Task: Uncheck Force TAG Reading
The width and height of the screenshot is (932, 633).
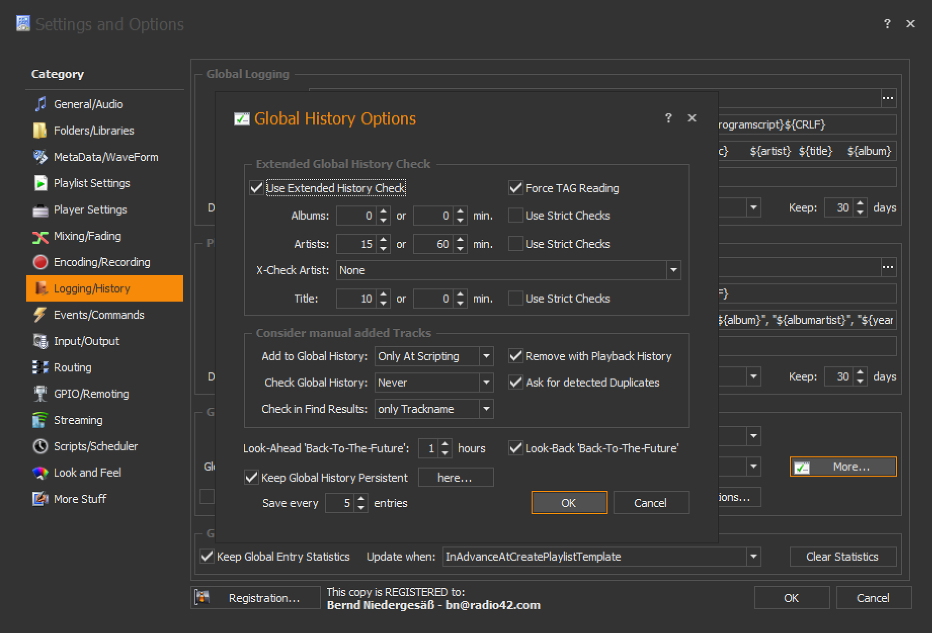Action: click(x=515, y=188)
